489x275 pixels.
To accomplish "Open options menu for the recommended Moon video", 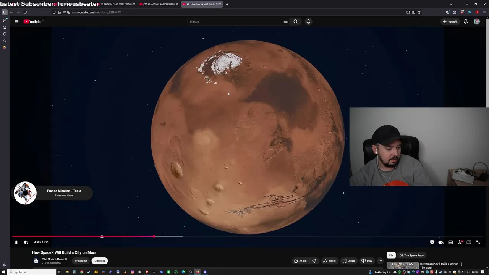I will 461,264.
